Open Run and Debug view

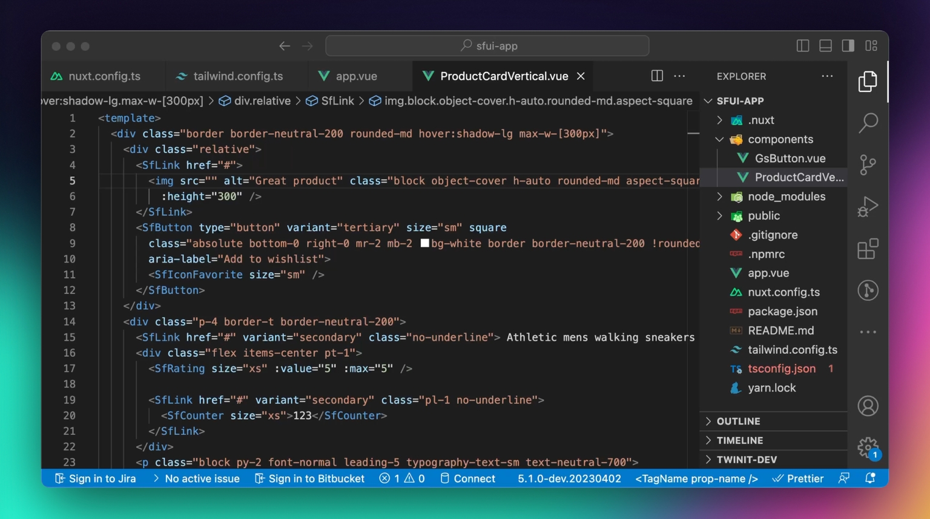pos(868,206)
